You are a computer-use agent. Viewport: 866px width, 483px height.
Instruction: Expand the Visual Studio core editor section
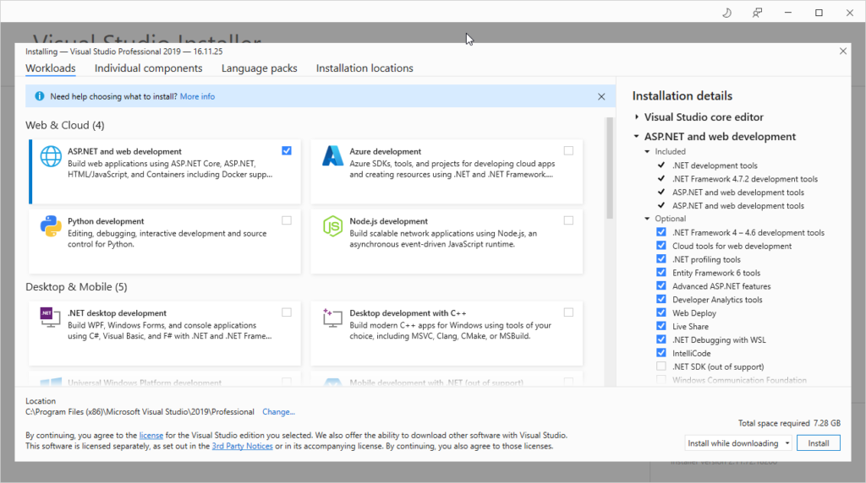click(637, 117)
